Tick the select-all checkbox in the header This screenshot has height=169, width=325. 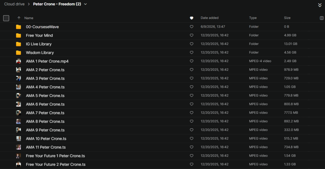6,18
